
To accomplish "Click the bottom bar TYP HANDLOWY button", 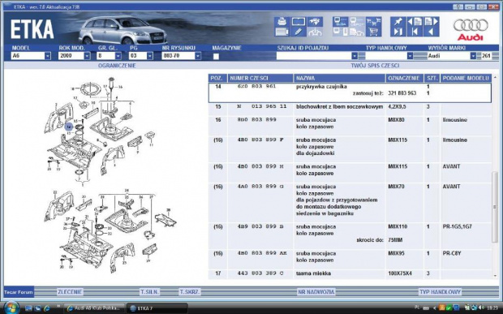I will [x=440, y=292].
